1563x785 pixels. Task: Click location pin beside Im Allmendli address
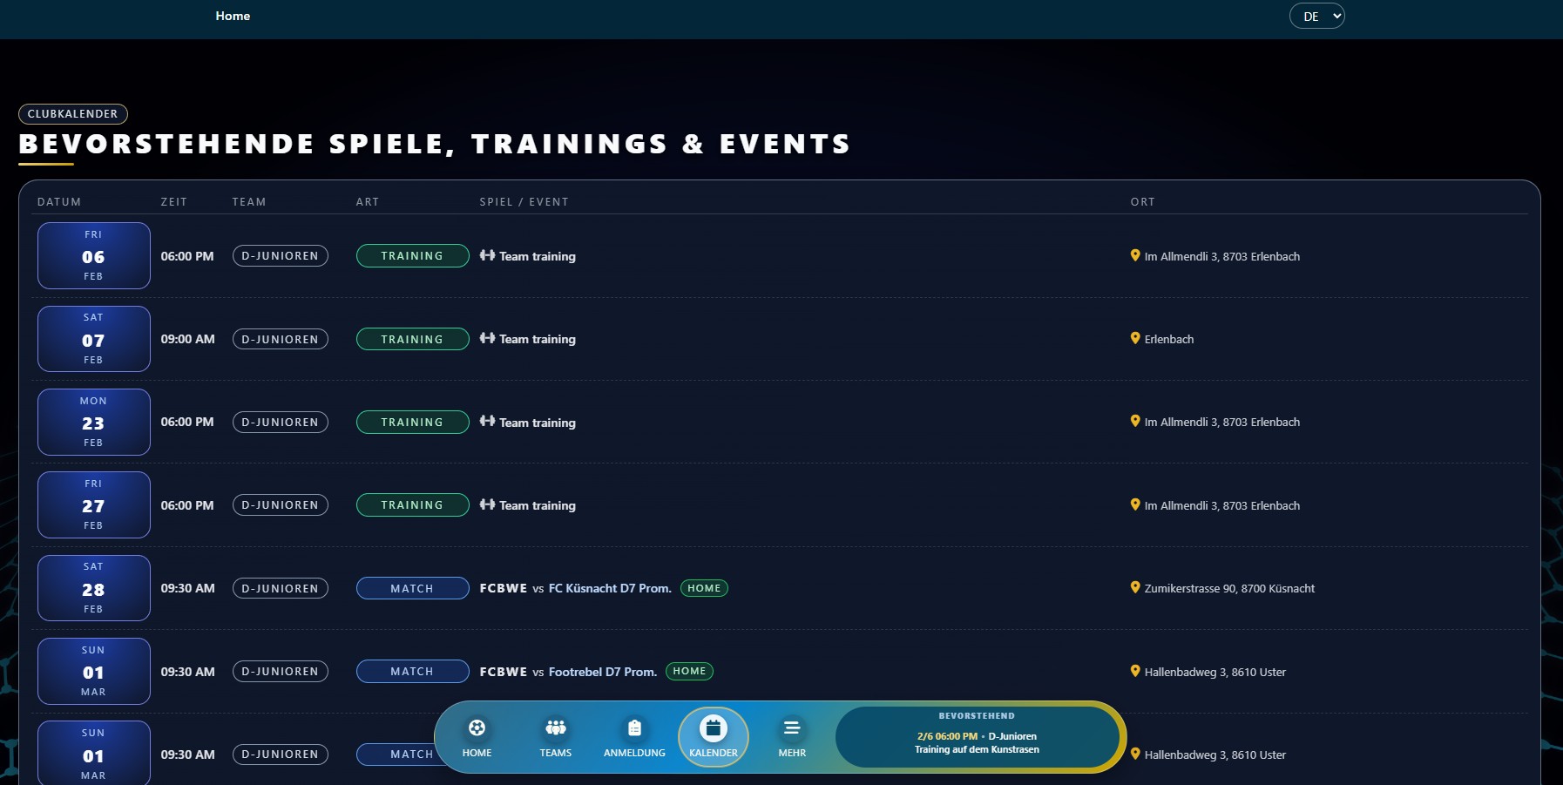click(x=1134, y=255)
